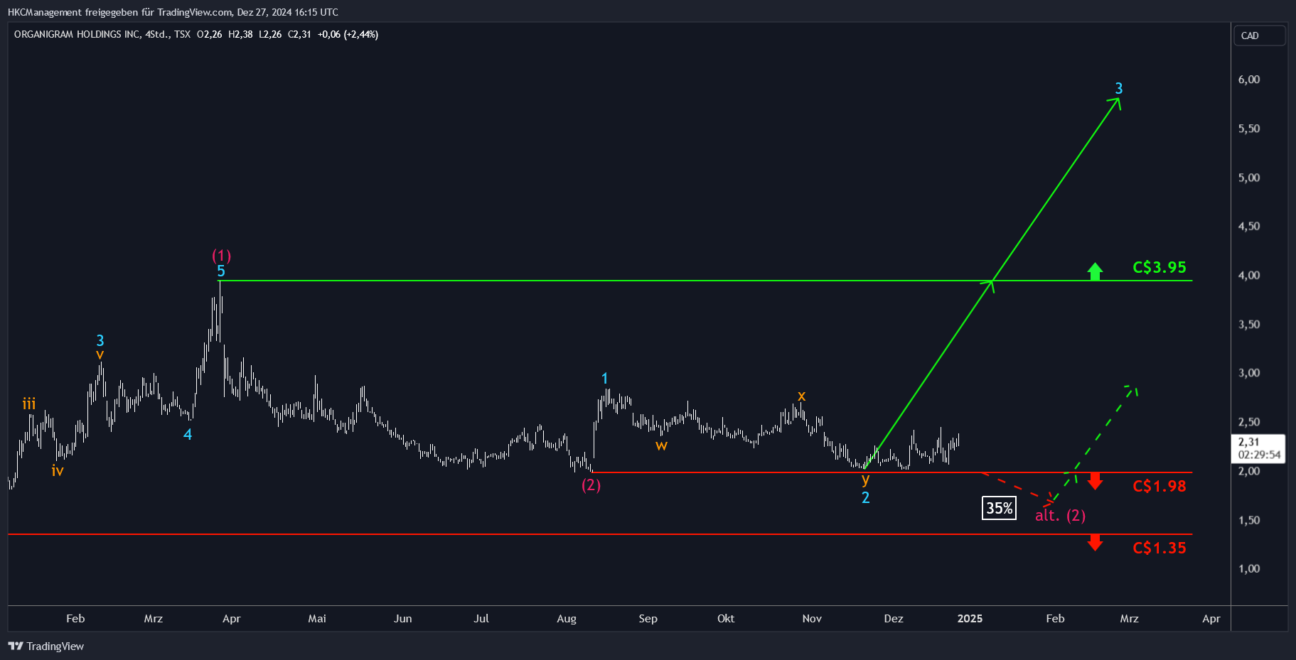This screenshot has height=660, width=1296.
Task: Click the red down arrow at C$1.35
Action: point(1095,542)
